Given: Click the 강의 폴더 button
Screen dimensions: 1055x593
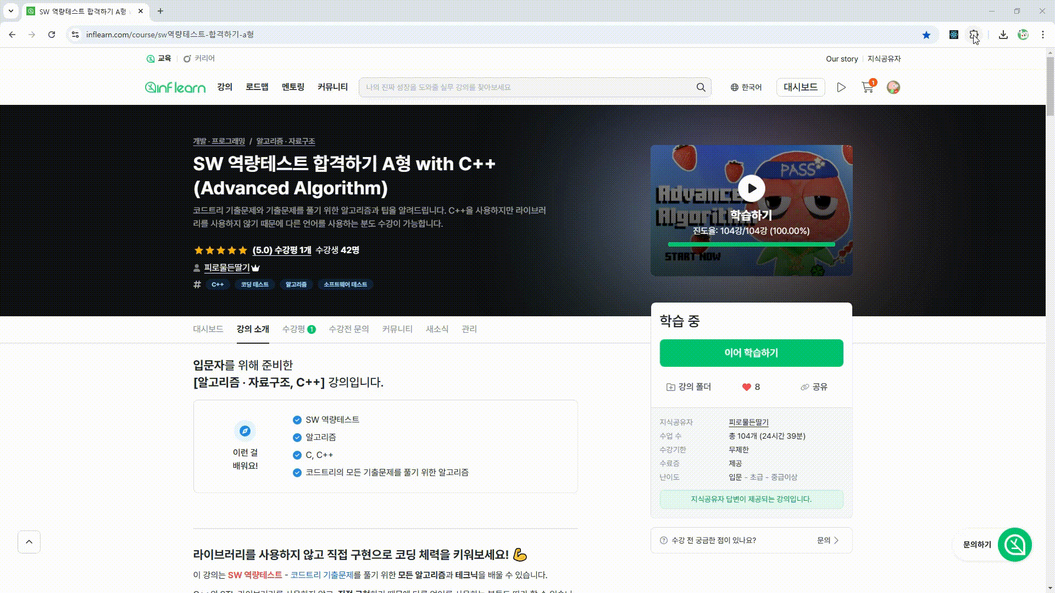Looking at the screenshot, I should point(688,387).
